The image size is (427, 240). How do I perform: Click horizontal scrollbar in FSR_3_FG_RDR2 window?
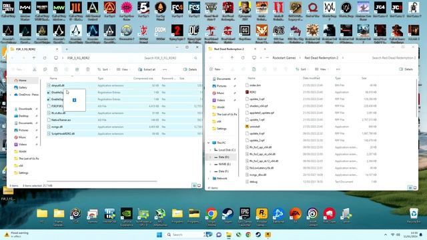click(x=102, y=181)
